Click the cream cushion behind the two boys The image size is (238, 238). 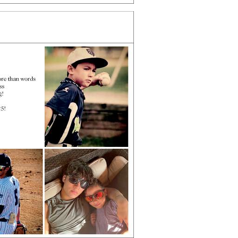[99, 167]
